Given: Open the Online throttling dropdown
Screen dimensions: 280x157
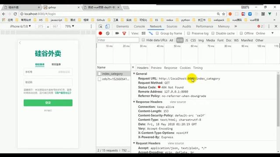Looking at the screenshot, I should point(265,33).
